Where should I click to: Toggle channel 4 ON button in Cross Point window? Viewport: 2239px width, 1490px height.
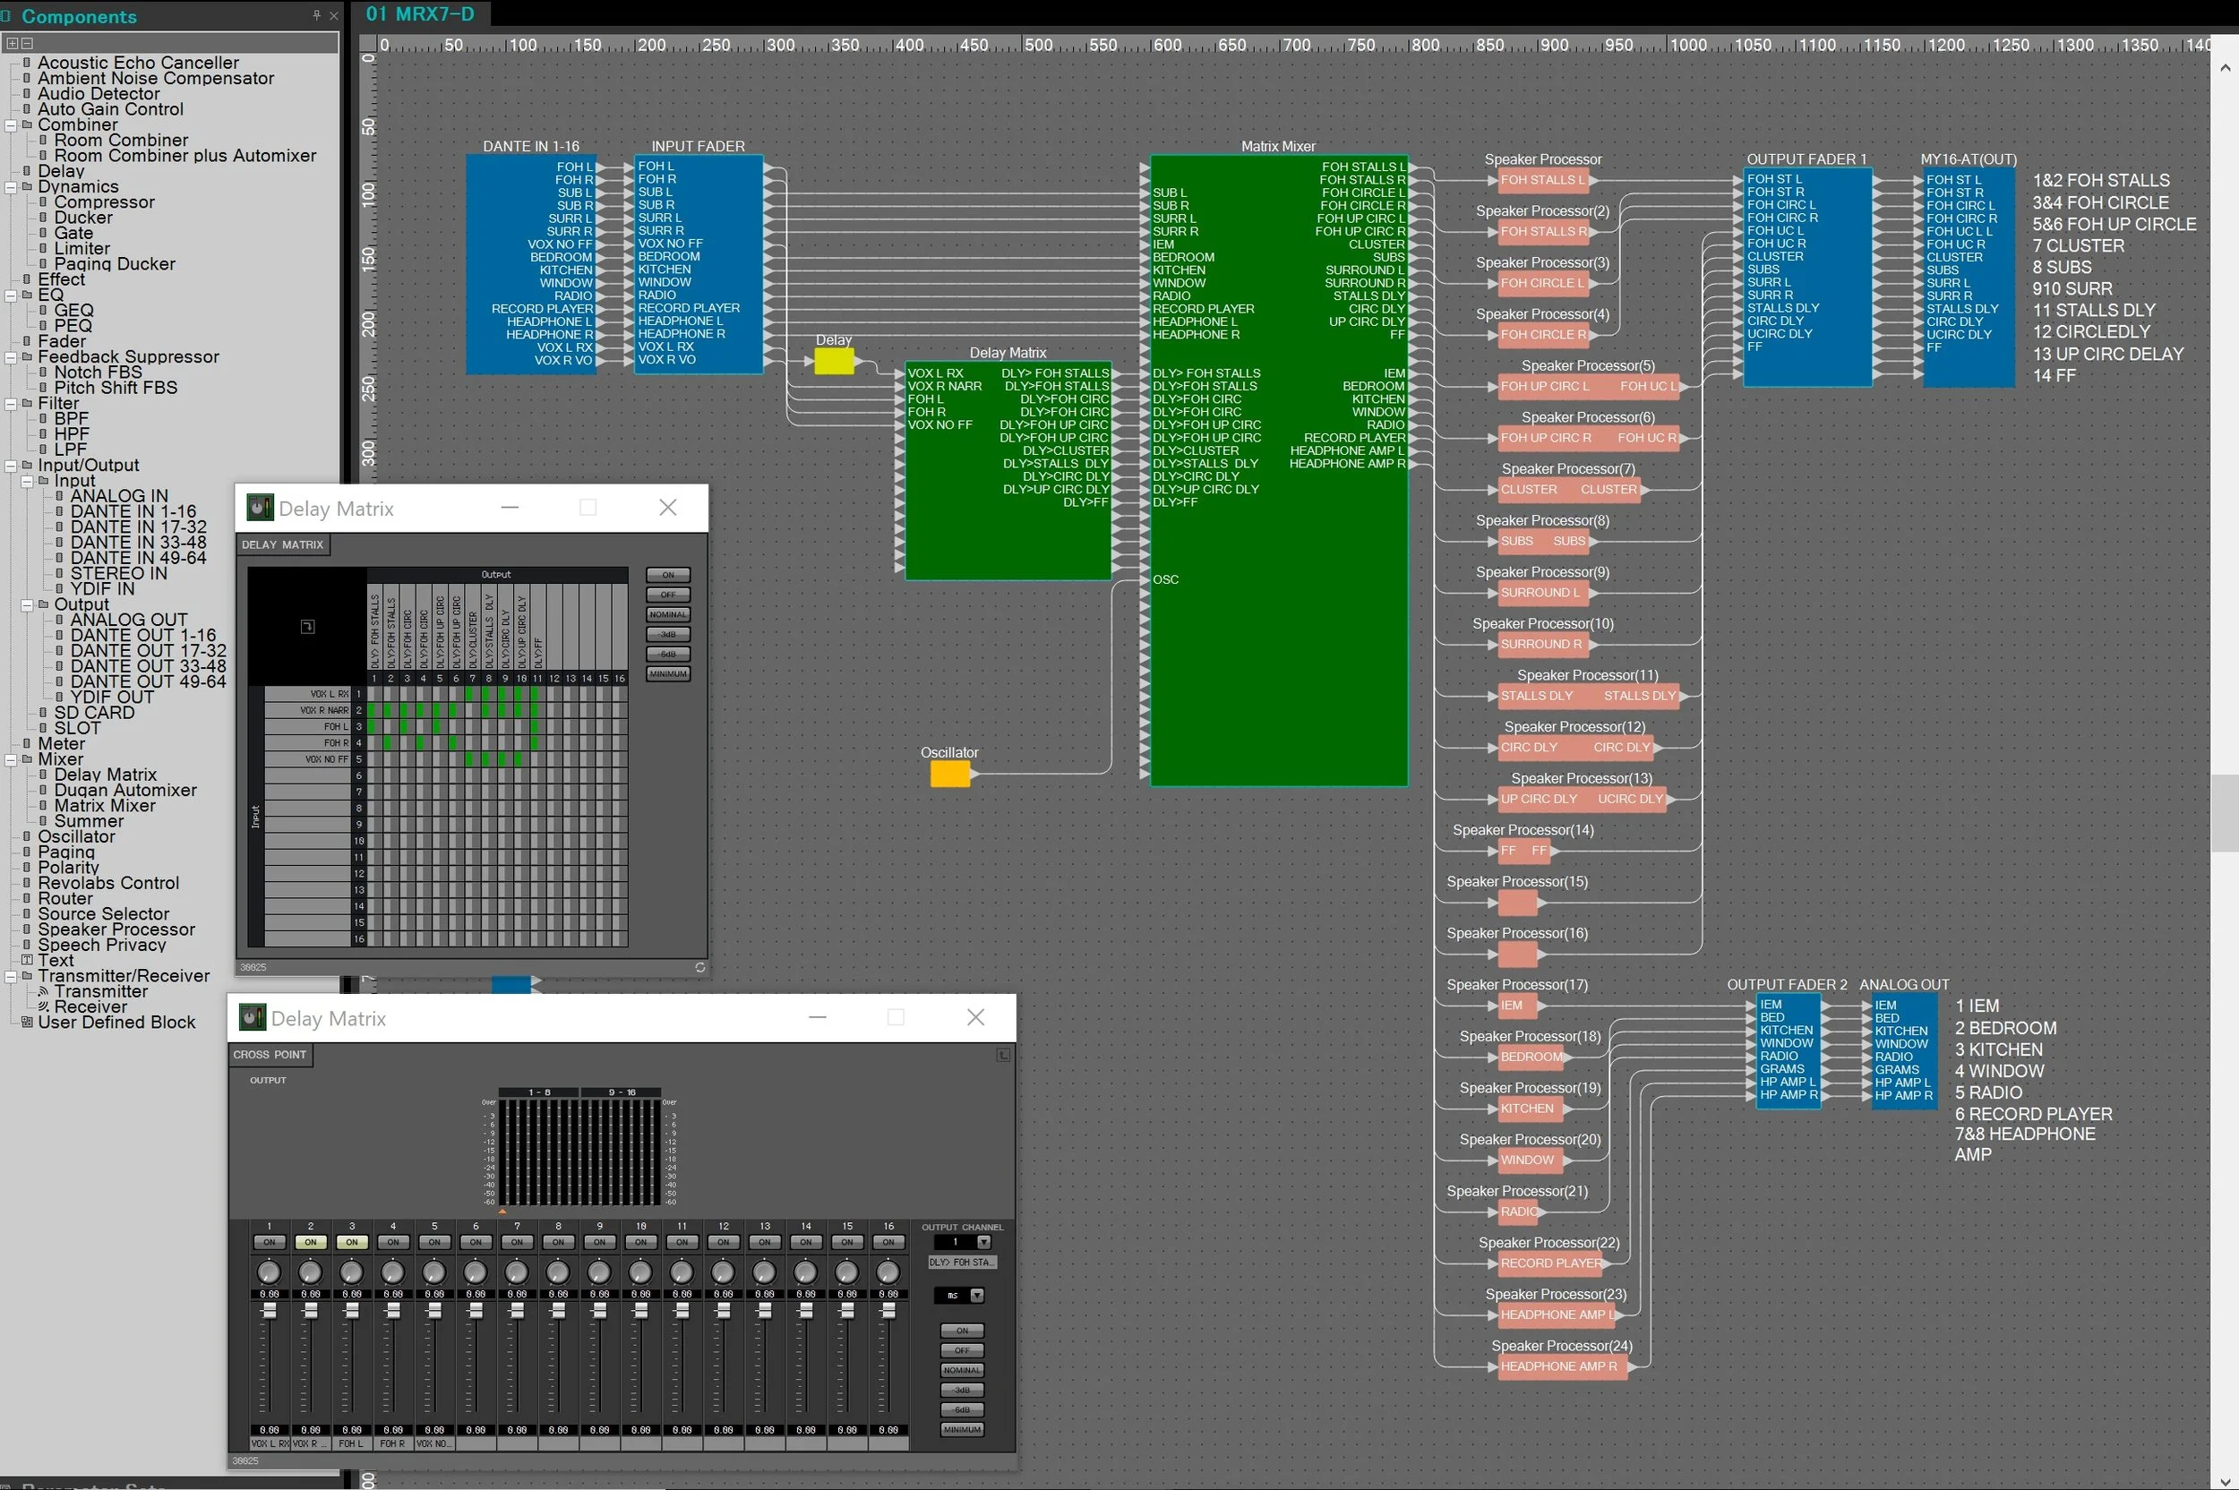[x=392, y=1242]
